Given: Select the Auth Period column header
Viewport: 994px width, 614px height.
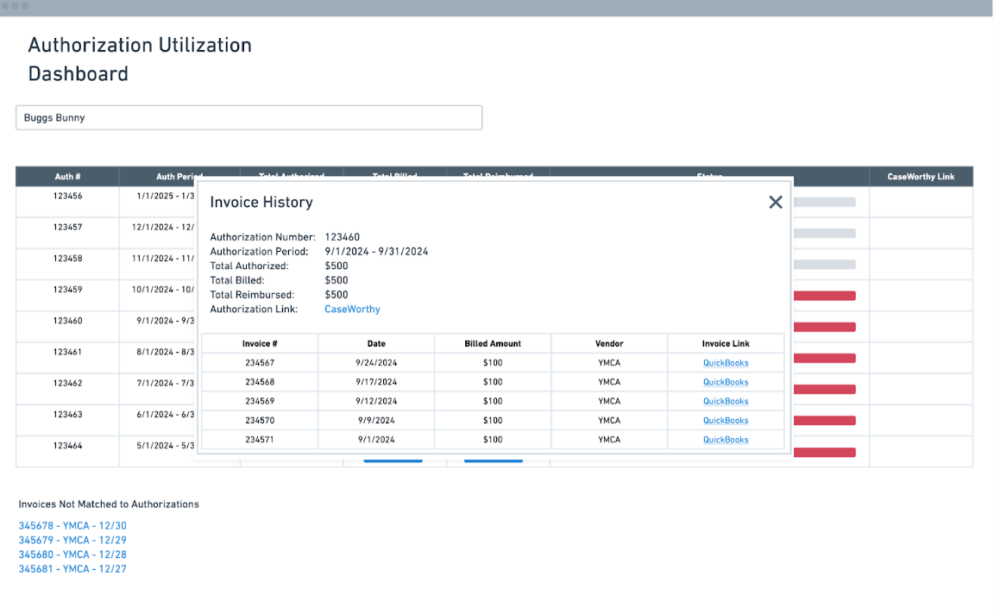Looking at the screenshot, I should 179,177.
